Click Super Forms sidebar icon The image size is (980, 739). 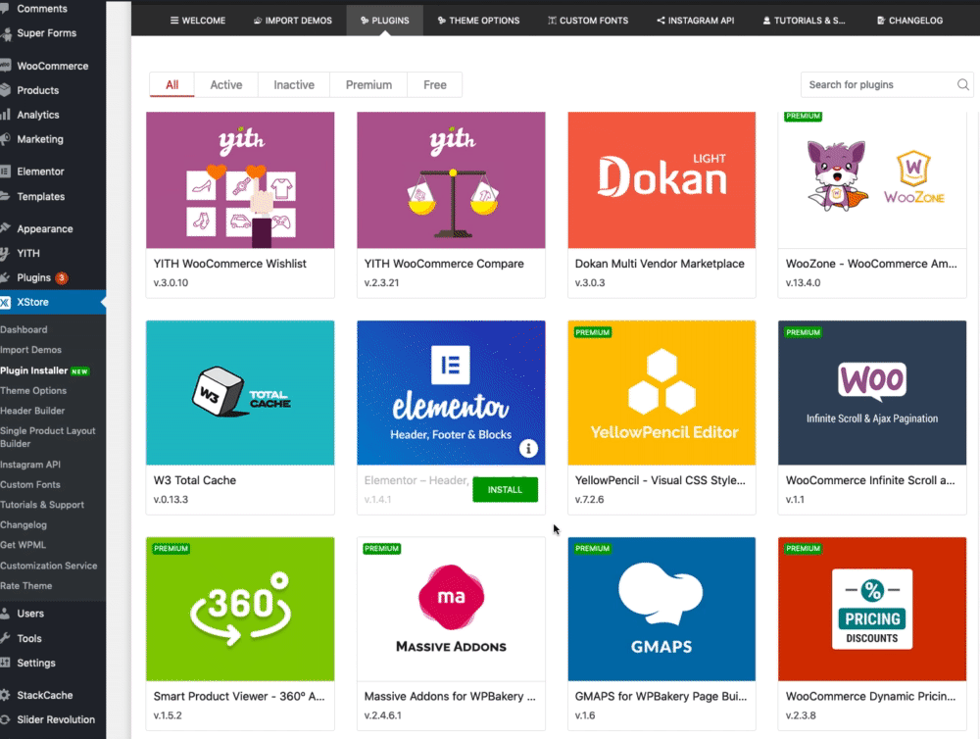click(5, 34)
